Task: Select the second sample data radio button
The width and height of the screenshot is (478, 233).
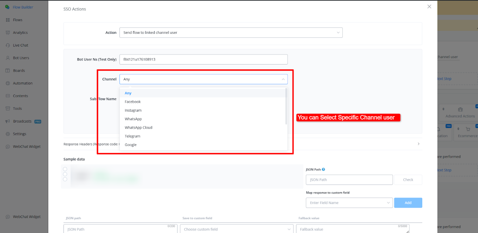Action: pos(65,174)
